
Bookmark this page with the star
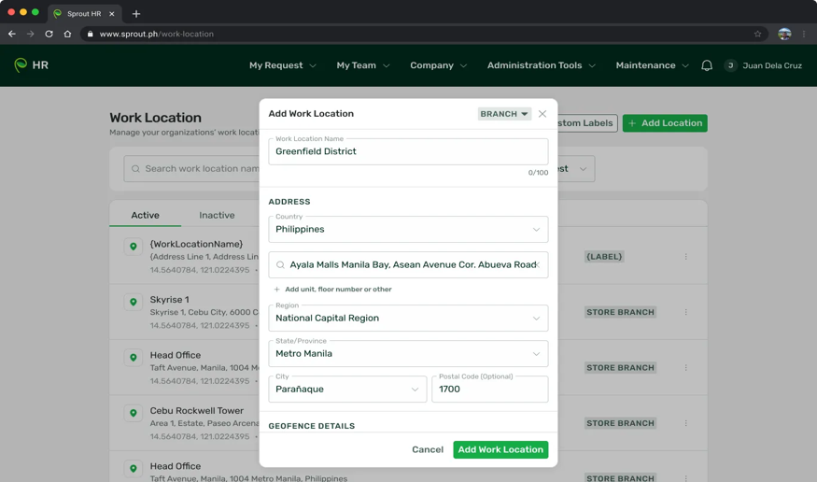(x=757, y=34)
